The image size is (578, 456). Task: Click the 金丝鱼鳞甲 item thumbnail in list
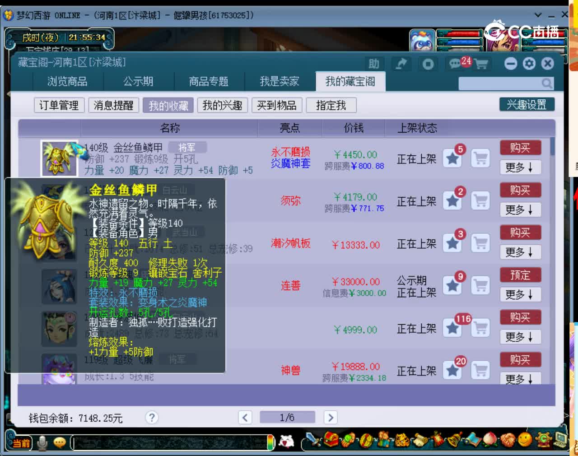59,158
